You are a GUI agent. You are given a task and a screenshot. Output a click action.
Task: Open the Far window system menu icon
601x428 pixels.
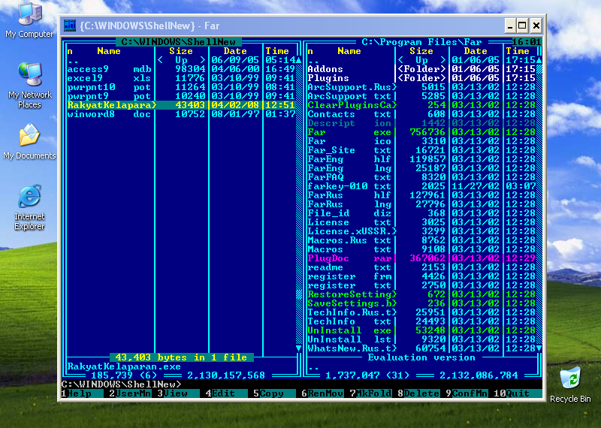pos(70,26)
